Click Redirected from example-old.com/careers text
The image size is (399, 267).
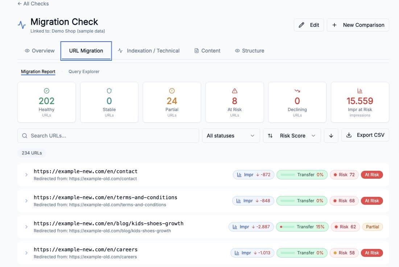coord(85,257)
